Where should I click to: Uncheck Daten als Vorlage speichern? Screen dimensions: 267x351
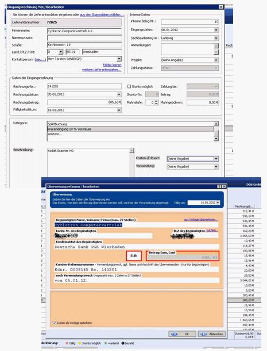click(x=55, y=323)
